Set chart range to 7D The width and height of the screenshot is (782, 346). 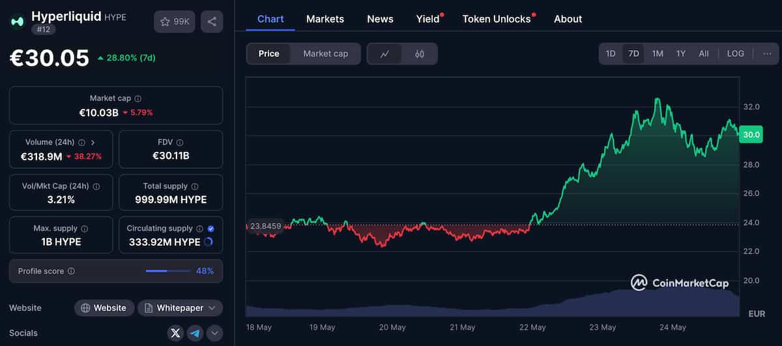tap(633, 53)
